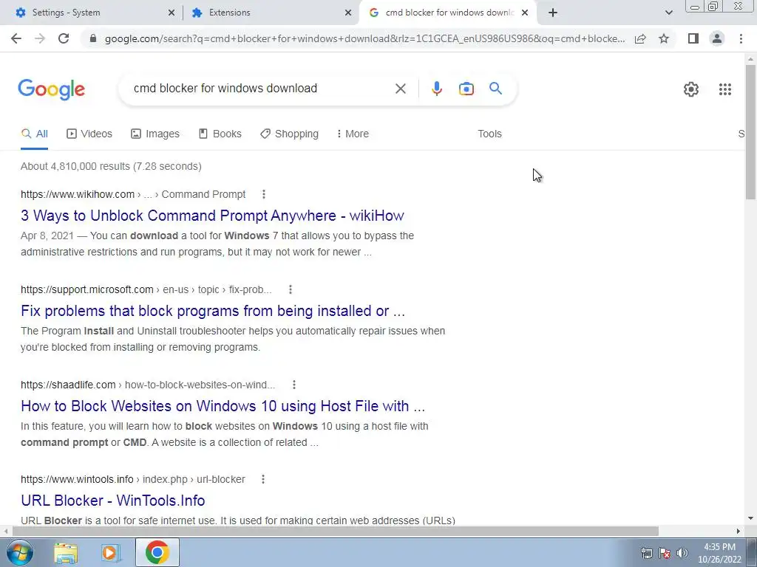757x567 pixels.
Task: Start voice search with the microphone
Action: 436,89
